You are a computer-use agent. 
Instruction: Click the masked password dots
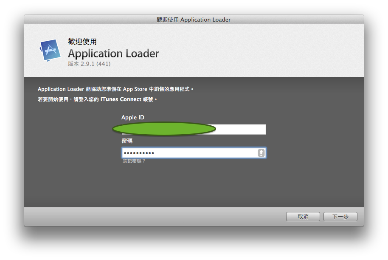pos(139,153)
